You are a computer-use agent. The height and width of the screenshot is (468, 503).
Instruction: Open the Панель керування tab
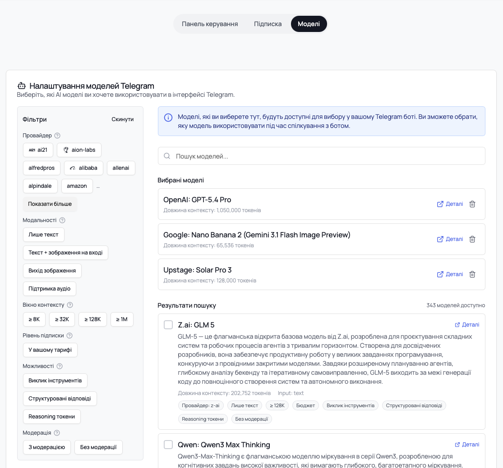(x=210, y=24)
